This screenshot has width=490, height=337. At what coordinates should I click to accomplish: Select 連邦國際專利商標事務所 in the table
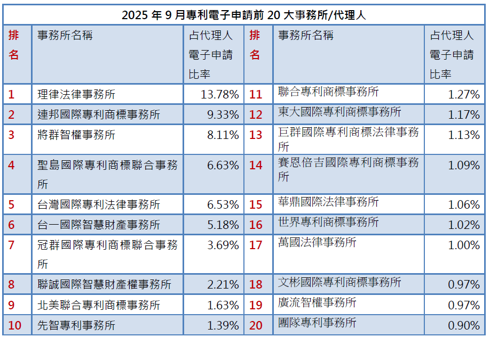(99, 114)
